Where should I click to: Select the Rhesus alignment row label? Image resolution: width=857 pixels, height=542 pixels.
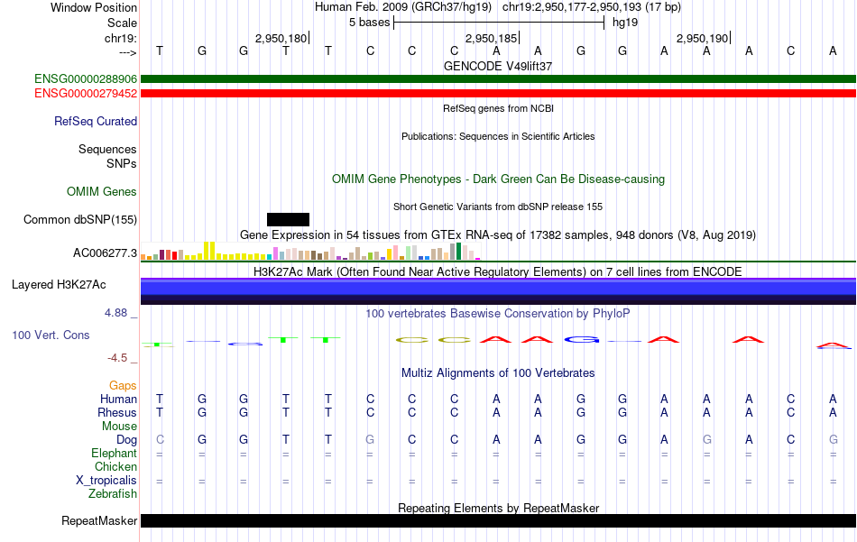[117, 412]
